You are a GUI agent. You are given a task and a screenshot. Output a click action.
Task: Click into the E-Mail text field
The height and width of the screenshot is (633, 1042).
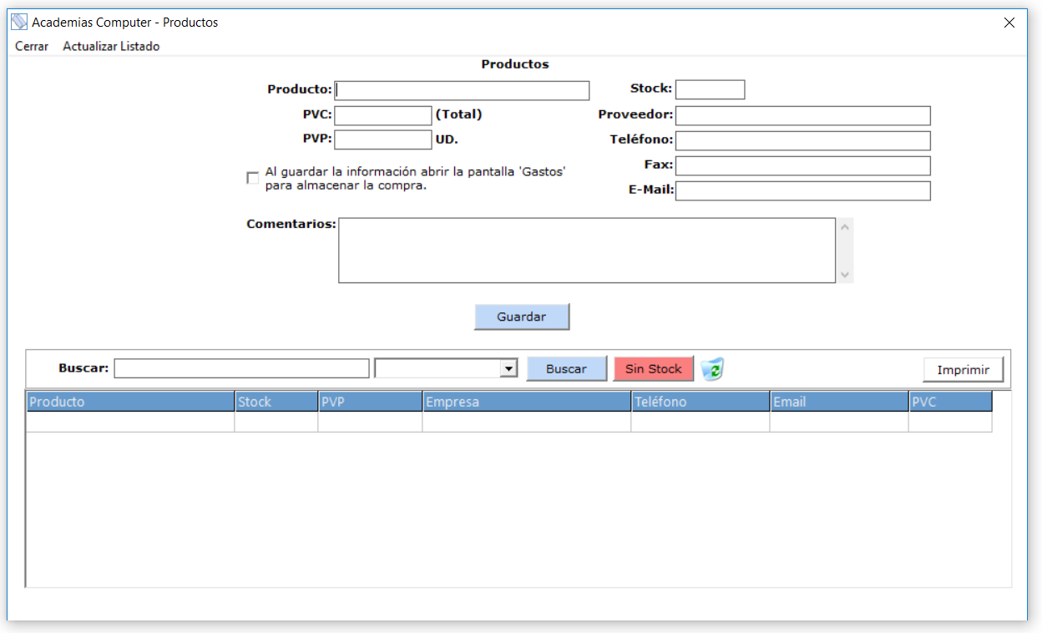[x=802, y=191]
